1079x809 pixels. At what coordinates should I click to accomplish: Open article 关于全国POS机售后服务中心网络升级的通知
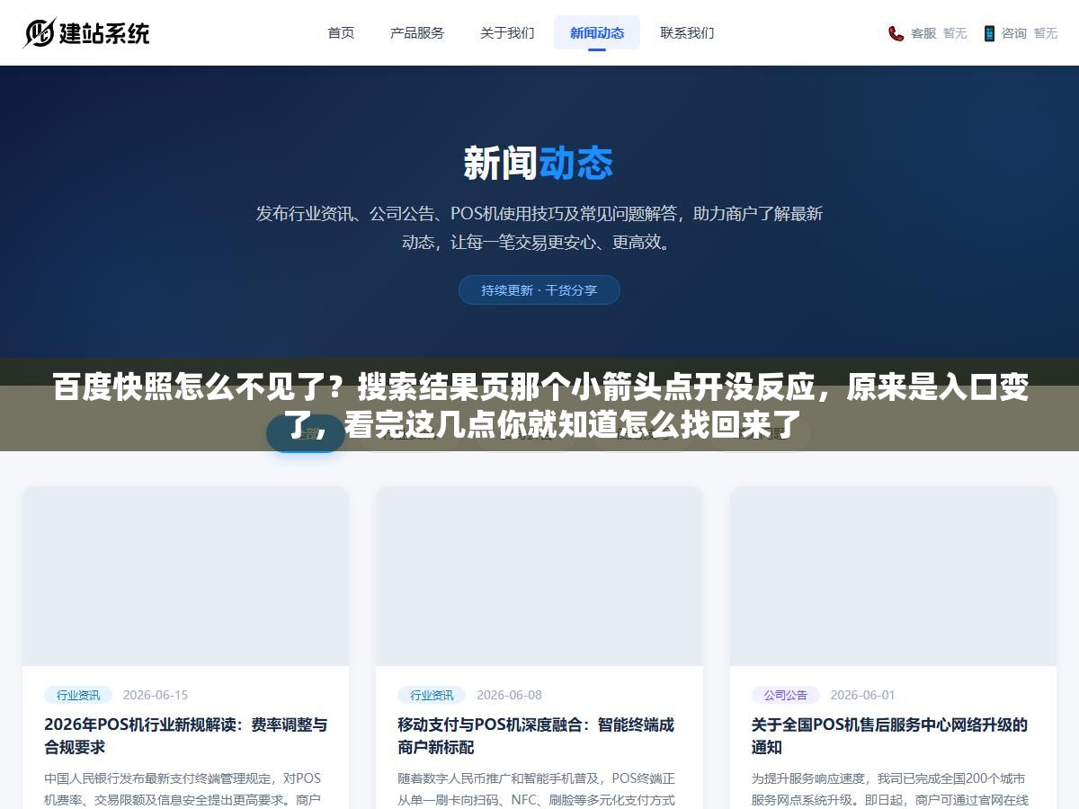point(889,735)
